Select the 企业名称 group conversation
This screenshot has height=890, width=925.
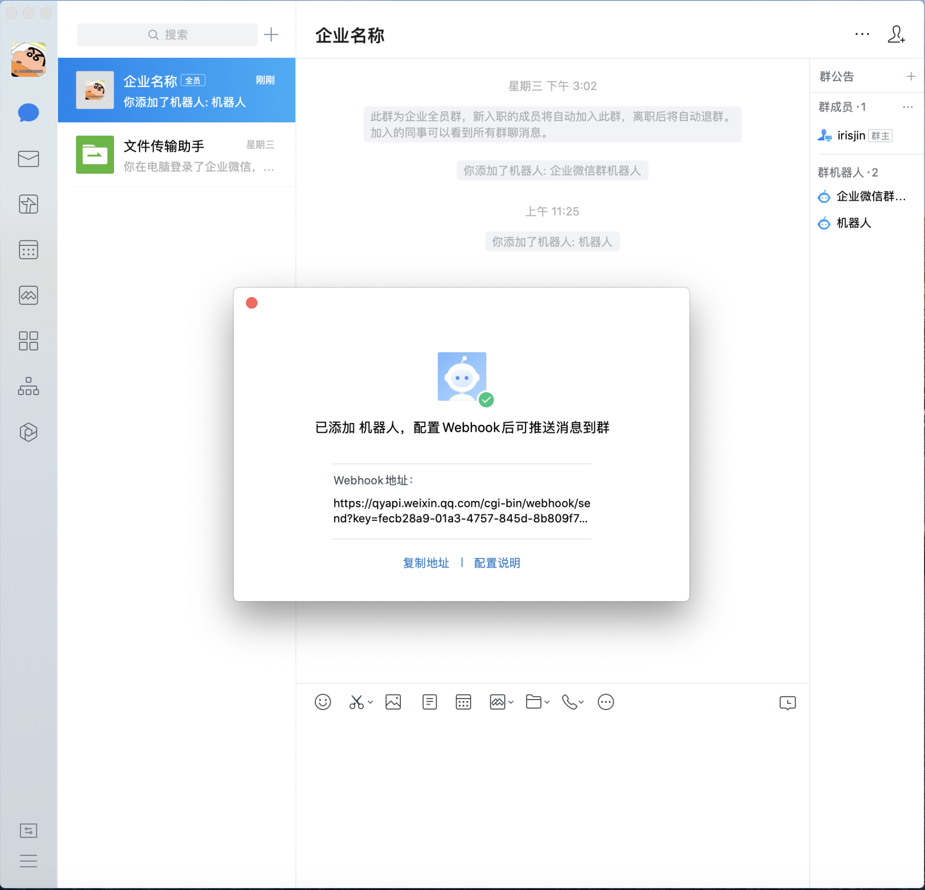(x=177, y=90)
